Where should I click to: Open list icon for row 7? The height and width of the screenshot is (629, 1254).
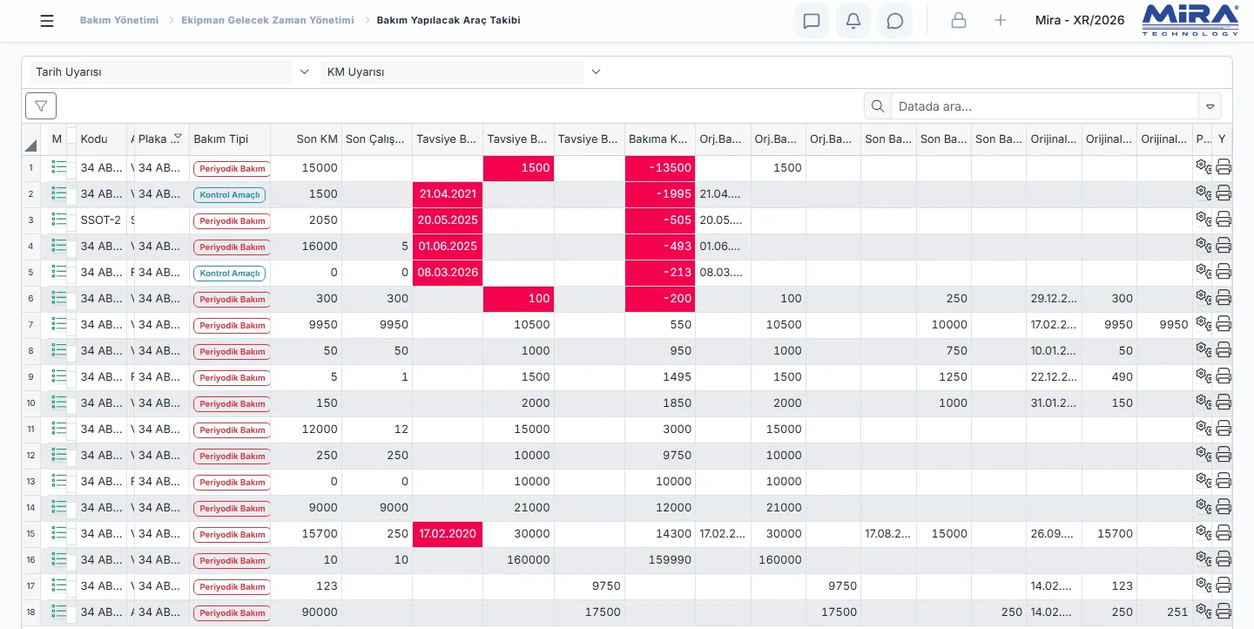tap(59, 324)
